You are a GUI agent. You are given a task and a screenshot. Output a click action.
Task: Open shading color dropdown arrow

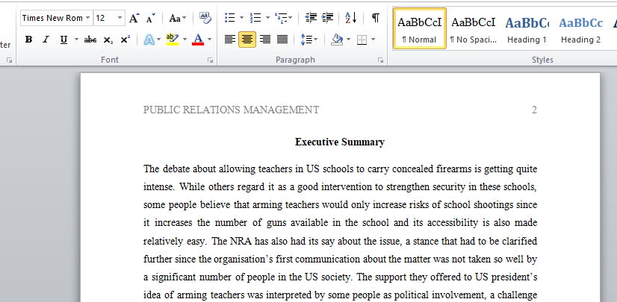[348, 40]
